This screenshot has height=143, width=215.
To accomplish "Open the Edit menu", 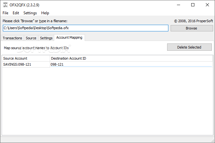I will [x=16, y=13].
